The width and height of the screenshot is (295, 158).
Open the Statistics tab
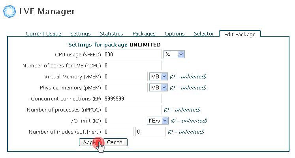click(111, 33)
